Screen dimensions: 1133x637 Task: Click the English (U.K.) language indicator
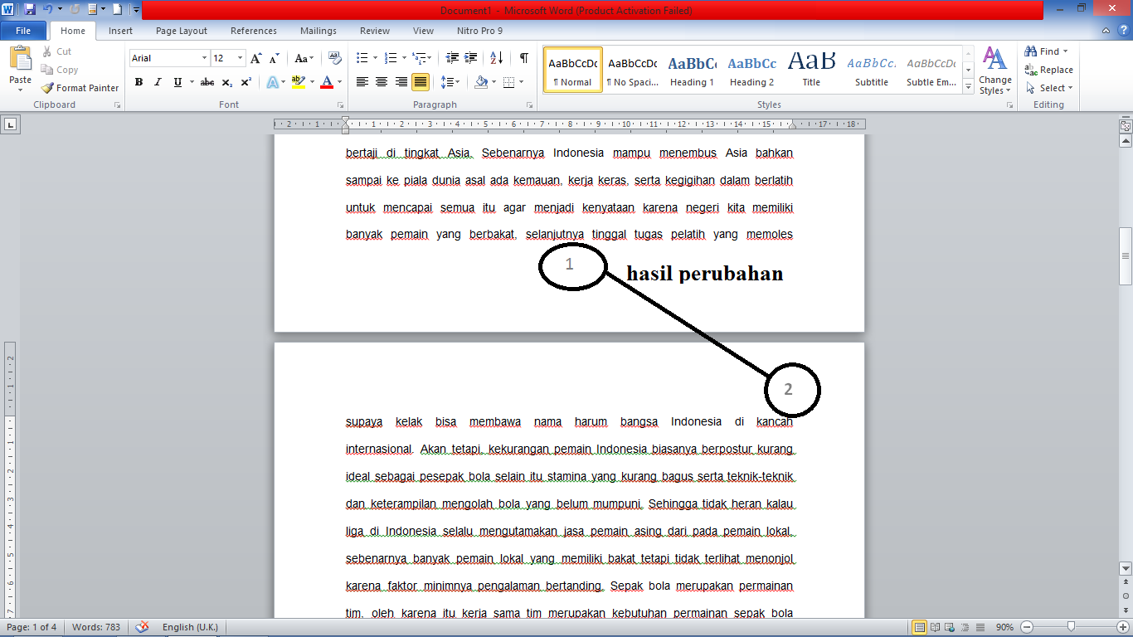click(192, 627)
